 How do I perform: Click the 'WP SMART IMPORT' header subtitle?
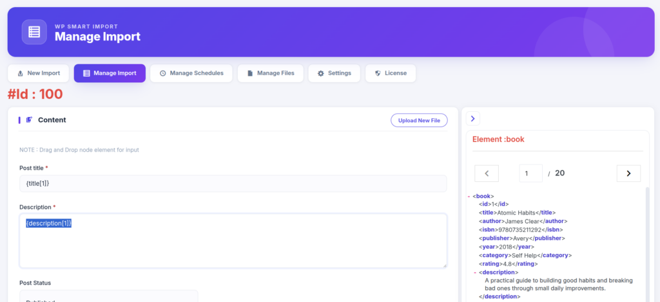(x=86, y=26)
